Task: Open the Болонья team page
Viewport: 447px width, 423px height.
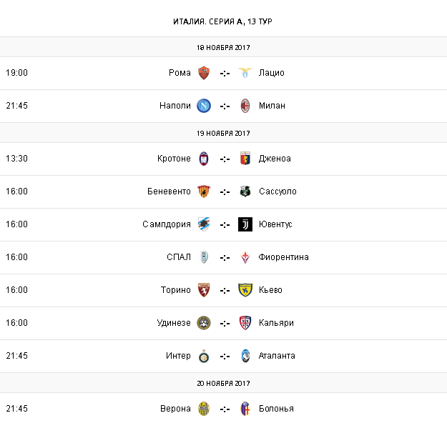Action: (276, 409)
